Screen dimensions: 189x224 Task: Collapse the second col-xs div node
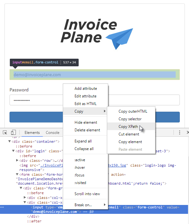(x=25, y=202)
